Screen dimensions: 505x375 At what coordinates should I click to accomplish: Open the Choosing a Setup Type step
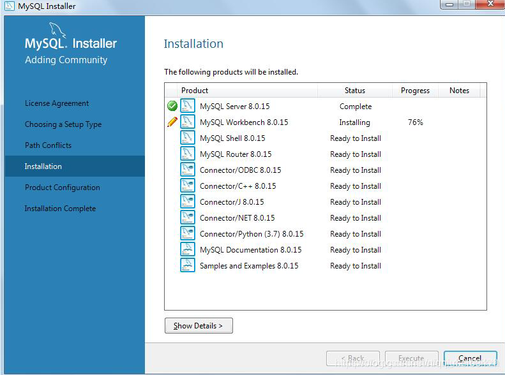pyautogui.click(x=63, y=124)
